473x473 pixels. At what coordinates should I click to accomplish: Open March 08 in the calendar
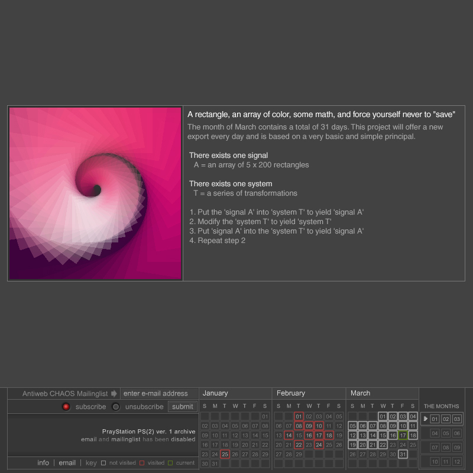tap(383, 426)
